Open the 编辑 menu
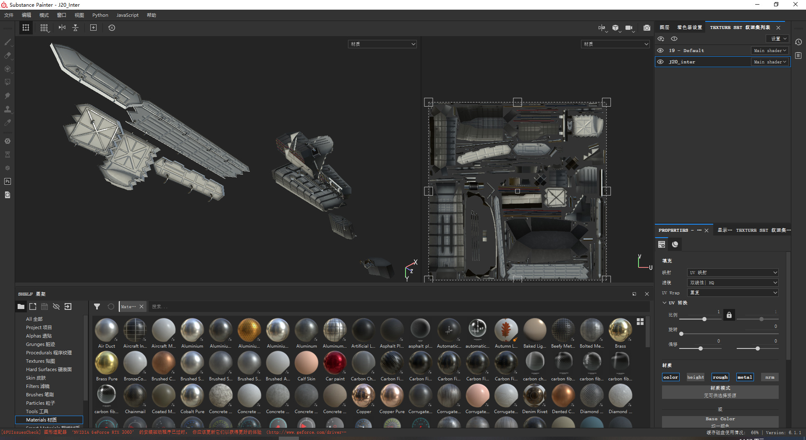 [26, 15]
